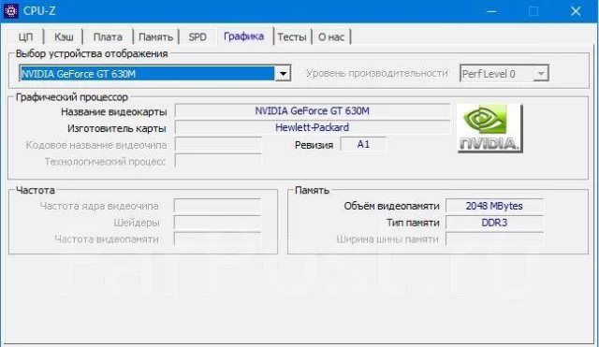The width and height of the screenshot is (599, 347).
Task: Click the Объём видеопамяти label
Action: (x=391, y=206)
